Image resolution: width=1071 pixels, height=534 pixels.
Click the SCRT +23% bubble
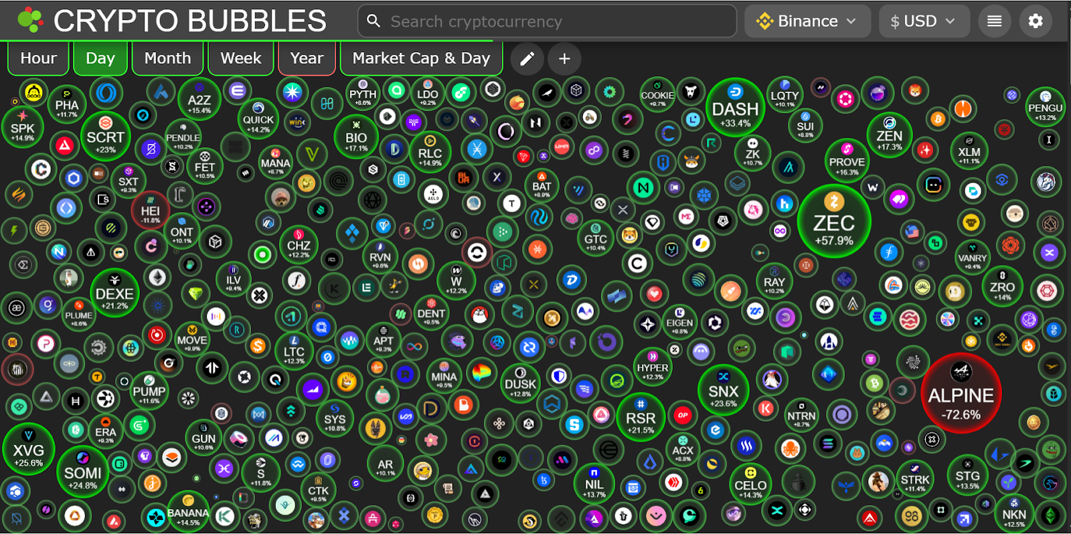[x=105, y=137]
